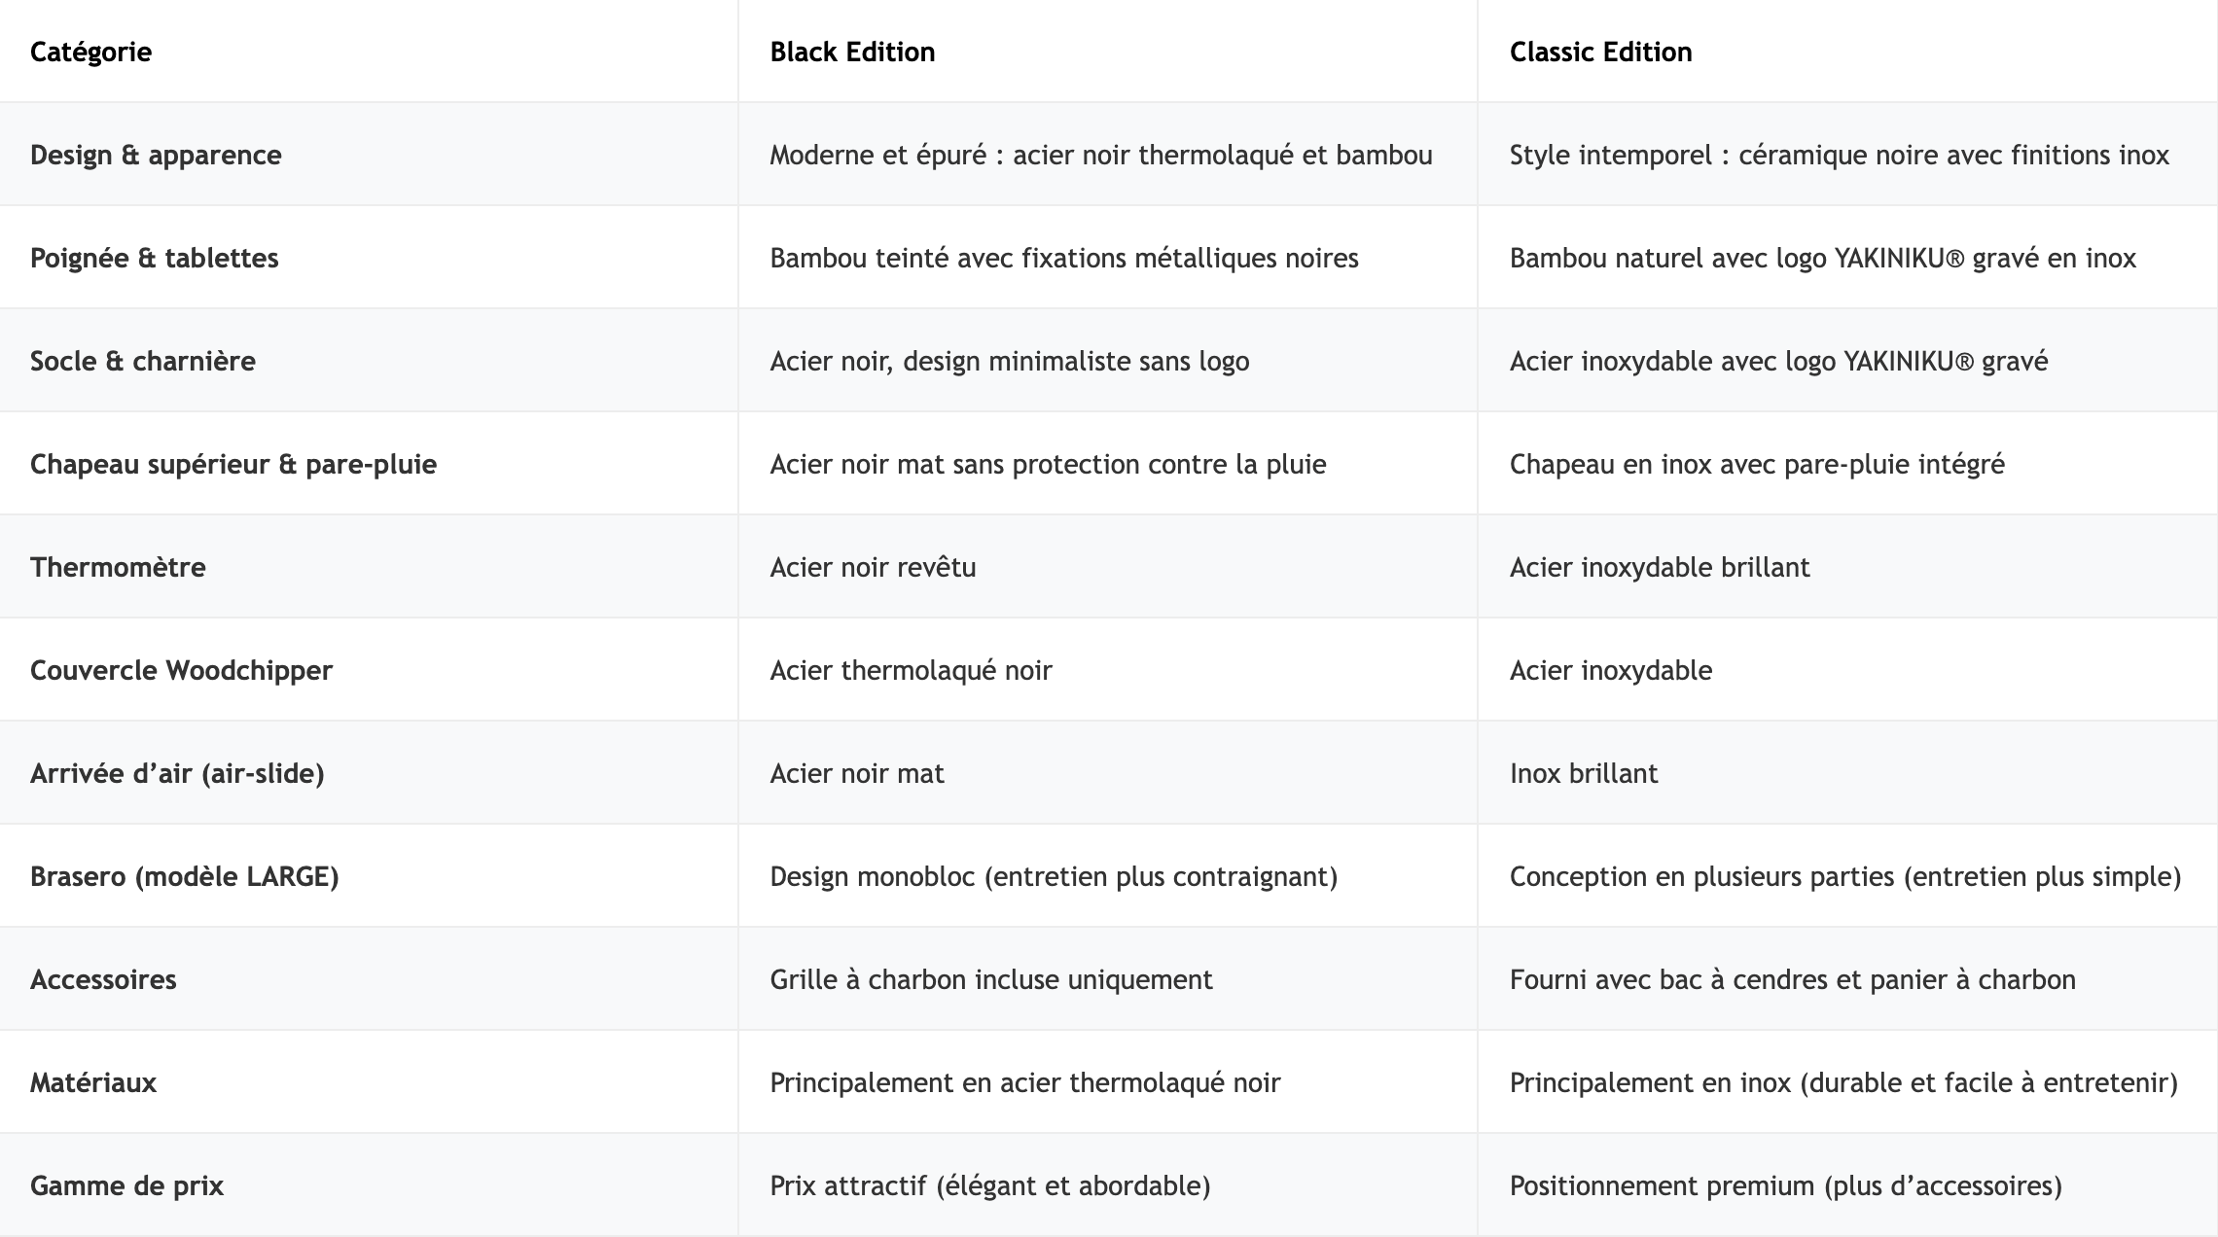Select the Accessoires row label
Screen dimensions: 2218x1237
pyautogui.click(x=103, y=979)
